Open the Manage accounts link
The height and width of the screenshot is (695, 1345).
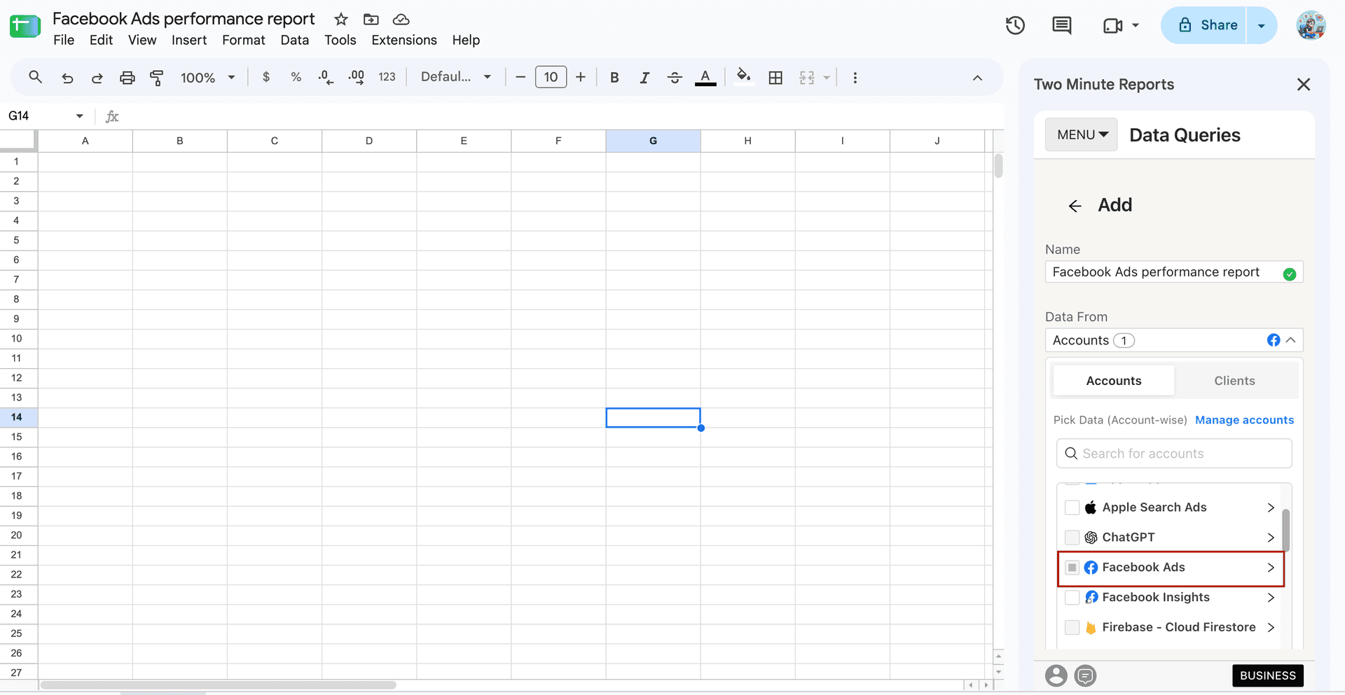click(x=1244, y=420)
